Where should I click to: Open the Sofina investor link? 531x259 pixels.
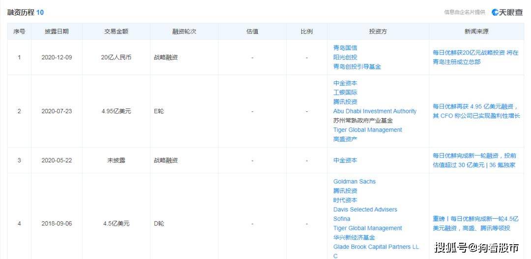342,219
